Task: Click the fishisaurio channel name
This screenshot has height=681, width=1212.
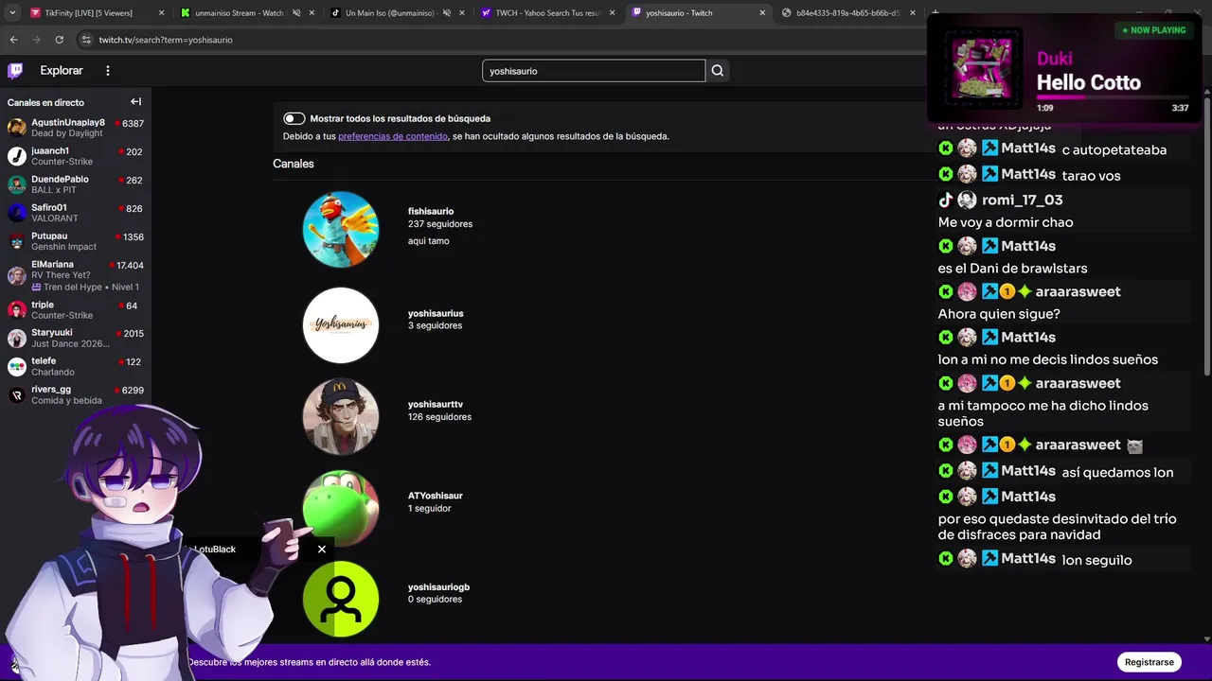Action: pyautogui.click(x=431, y=212)
